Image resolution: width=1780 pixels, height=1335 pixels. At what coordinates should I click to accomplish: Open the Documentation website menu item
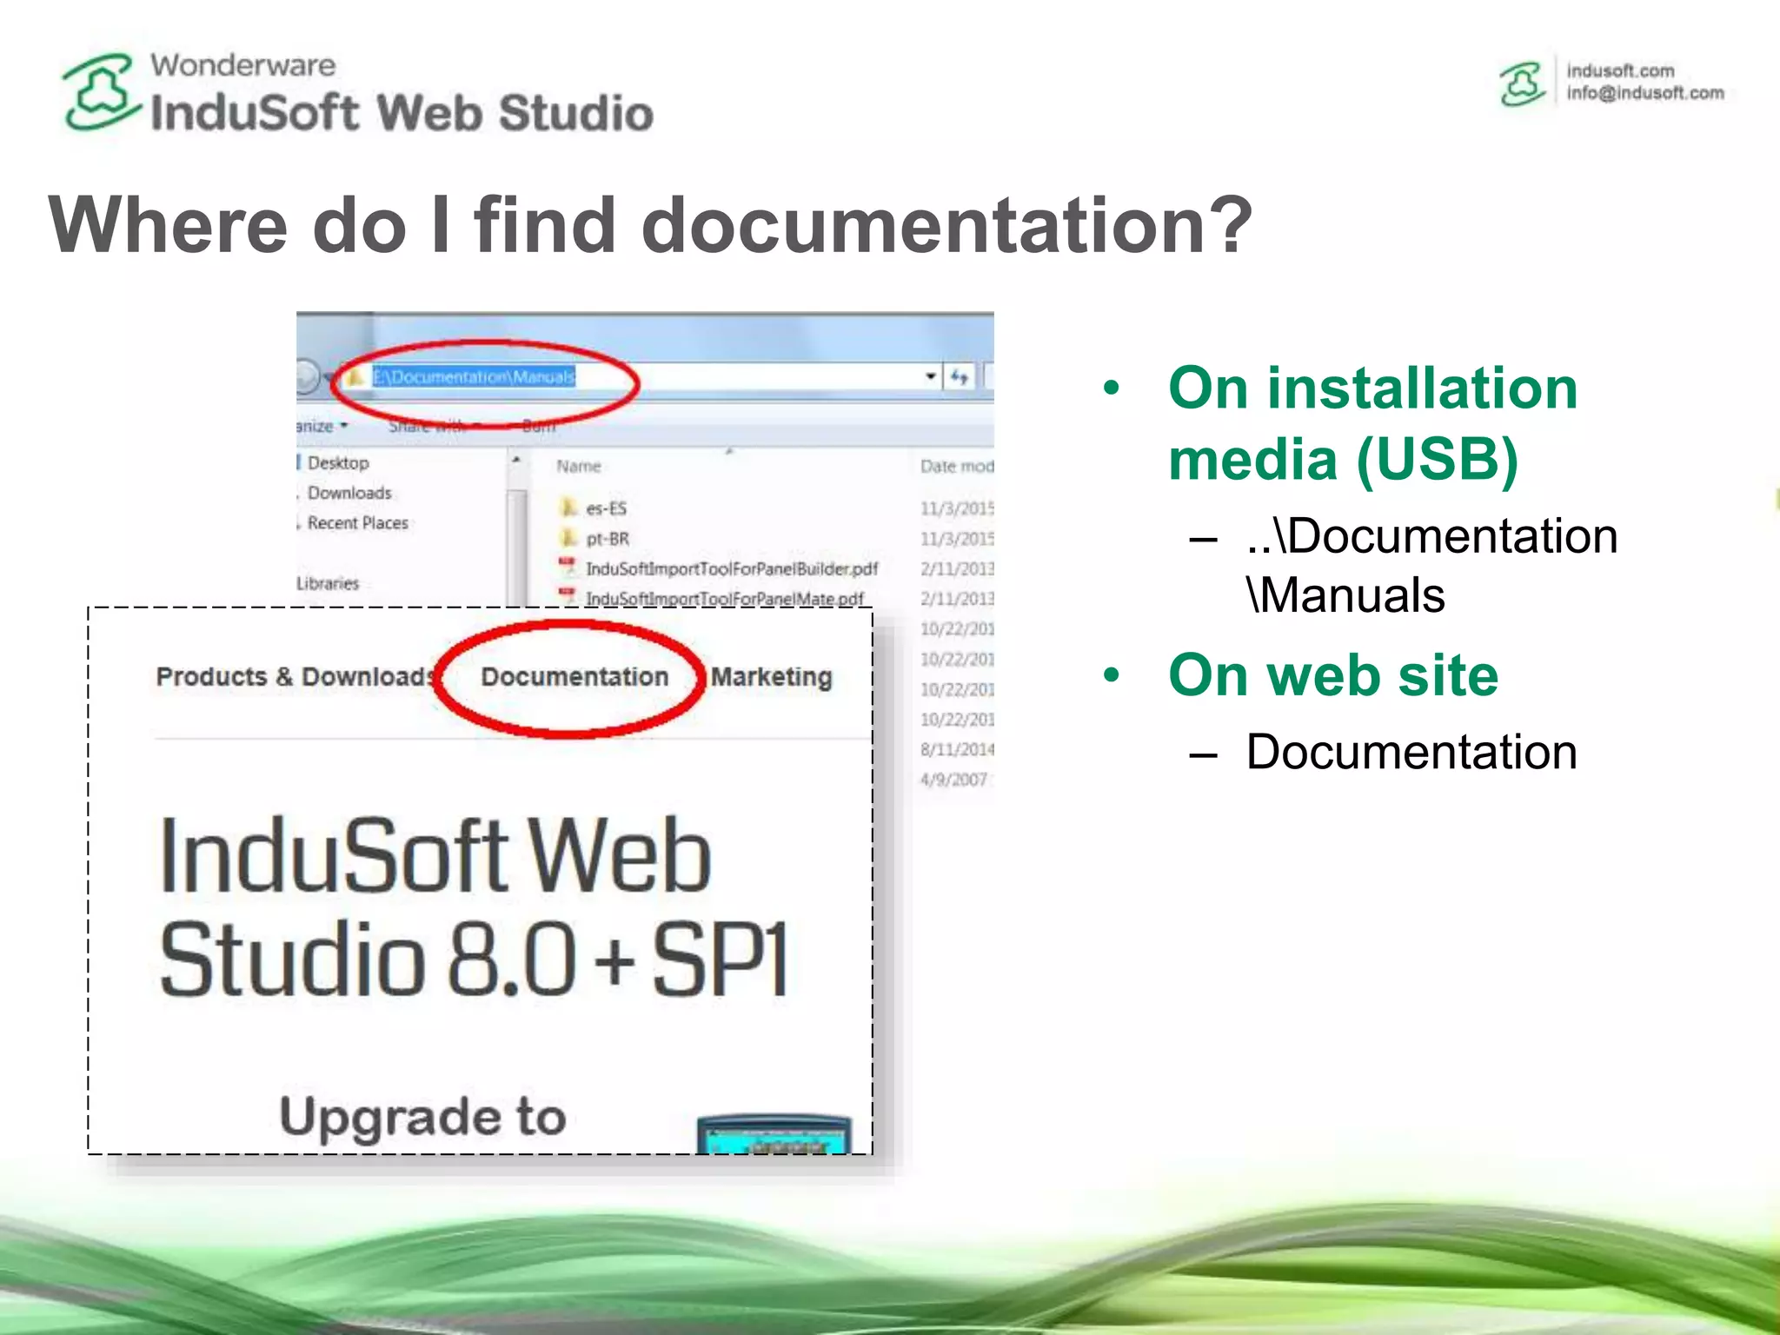click(575, 677)
